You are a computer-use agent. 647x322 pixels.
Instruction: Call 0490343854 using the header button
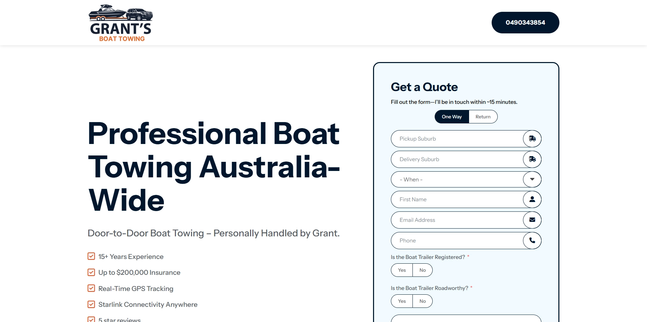[525, 22]
